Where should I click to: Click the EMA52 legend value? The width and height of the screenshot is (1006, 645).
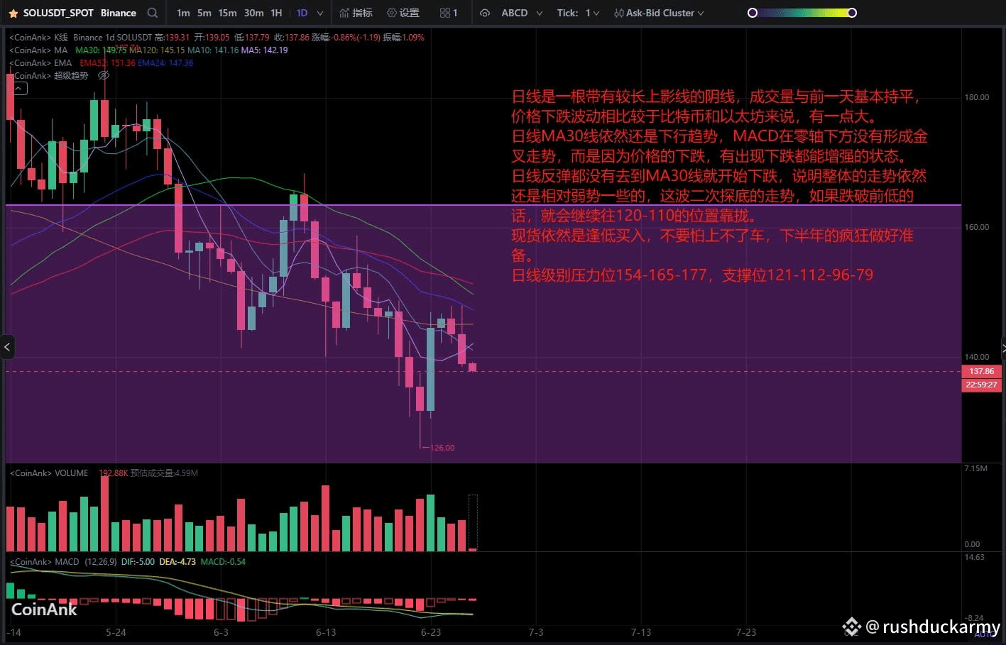107,63
